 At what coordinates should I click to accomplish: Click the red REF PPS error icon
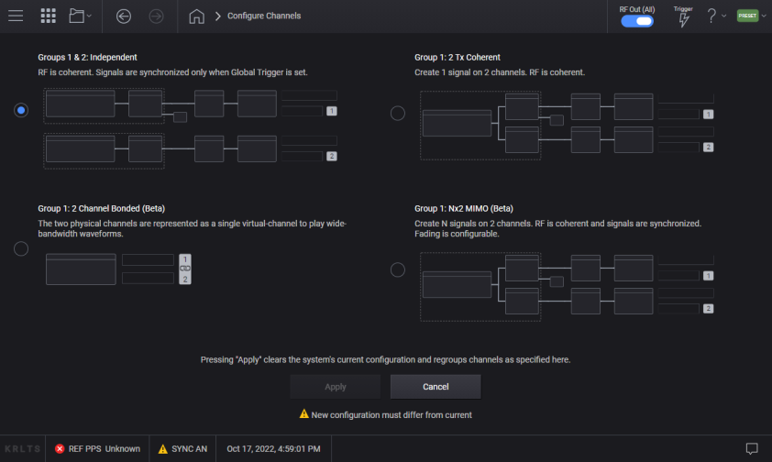(x=60, y=449)
